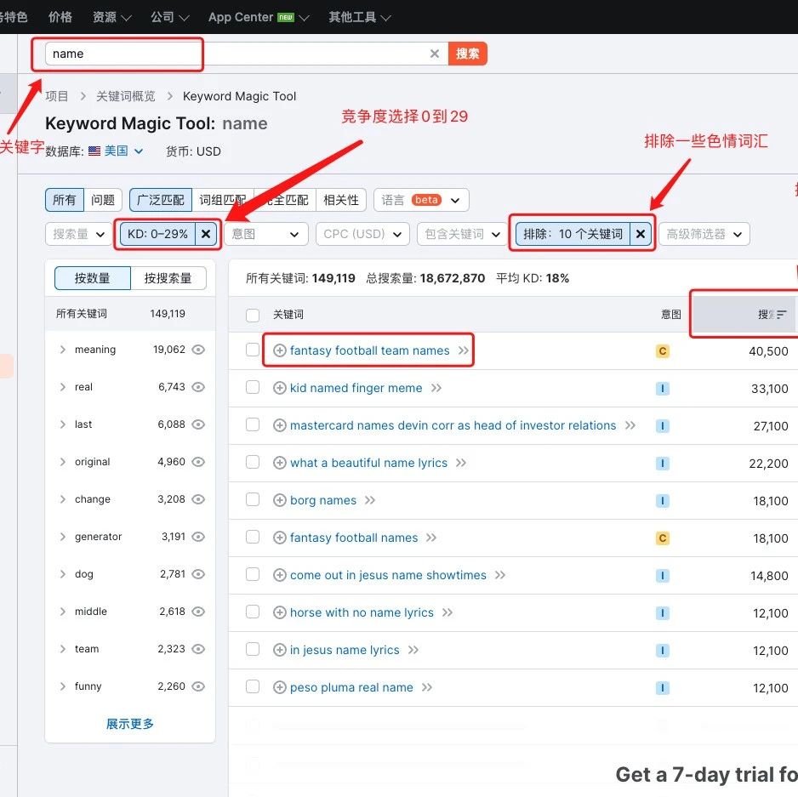The width and height of the screenshot is (798, 797).
Task: Add 'in jesus name lyrics' plus icon
Action: [x=279, y=650]
